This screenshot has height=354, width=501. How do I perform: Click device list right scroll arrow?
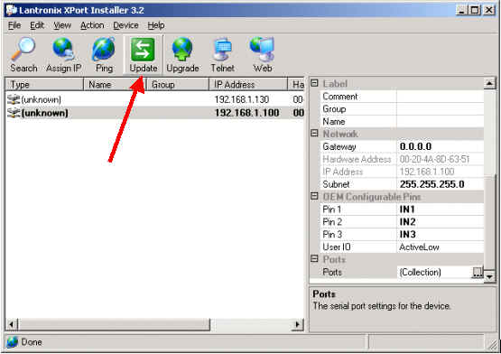tap(298, 324)
